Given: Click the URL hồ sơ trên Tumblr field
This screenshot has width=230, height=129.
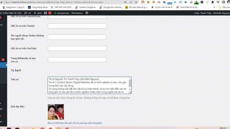Looking at the screenshot, I should click(77, 26).
